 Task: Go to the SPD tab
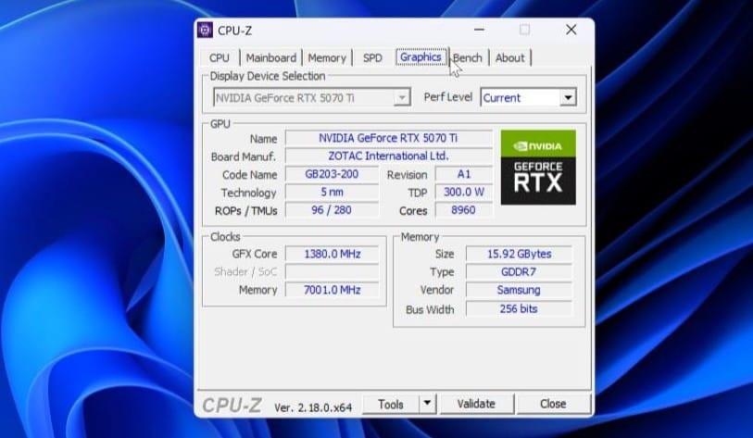[x=372, y=57]
